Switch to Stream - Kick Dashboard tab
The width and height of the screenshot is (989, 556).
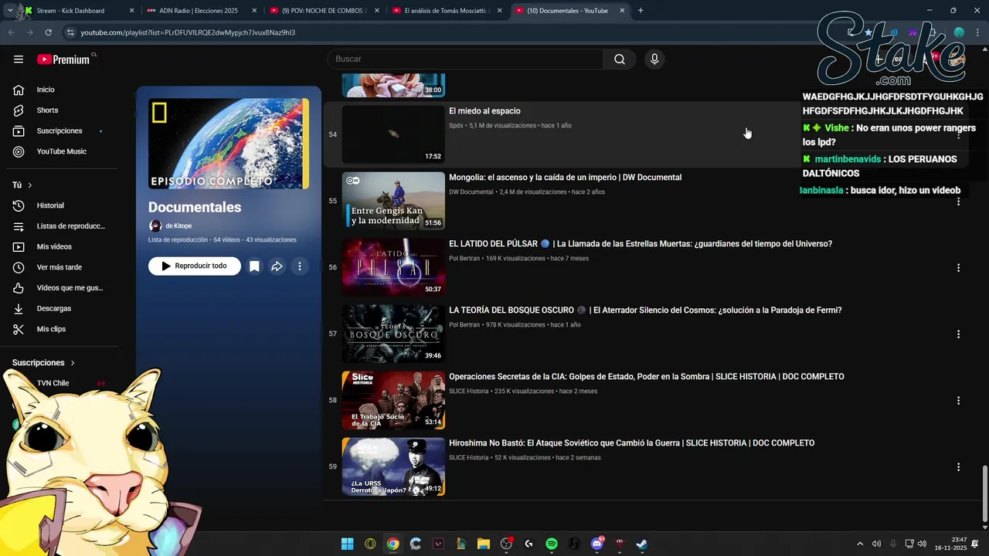pos(77,11)
